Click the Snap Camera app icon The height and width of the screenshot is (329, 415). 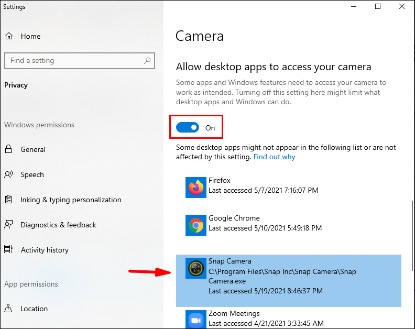[x=196, y=268]
